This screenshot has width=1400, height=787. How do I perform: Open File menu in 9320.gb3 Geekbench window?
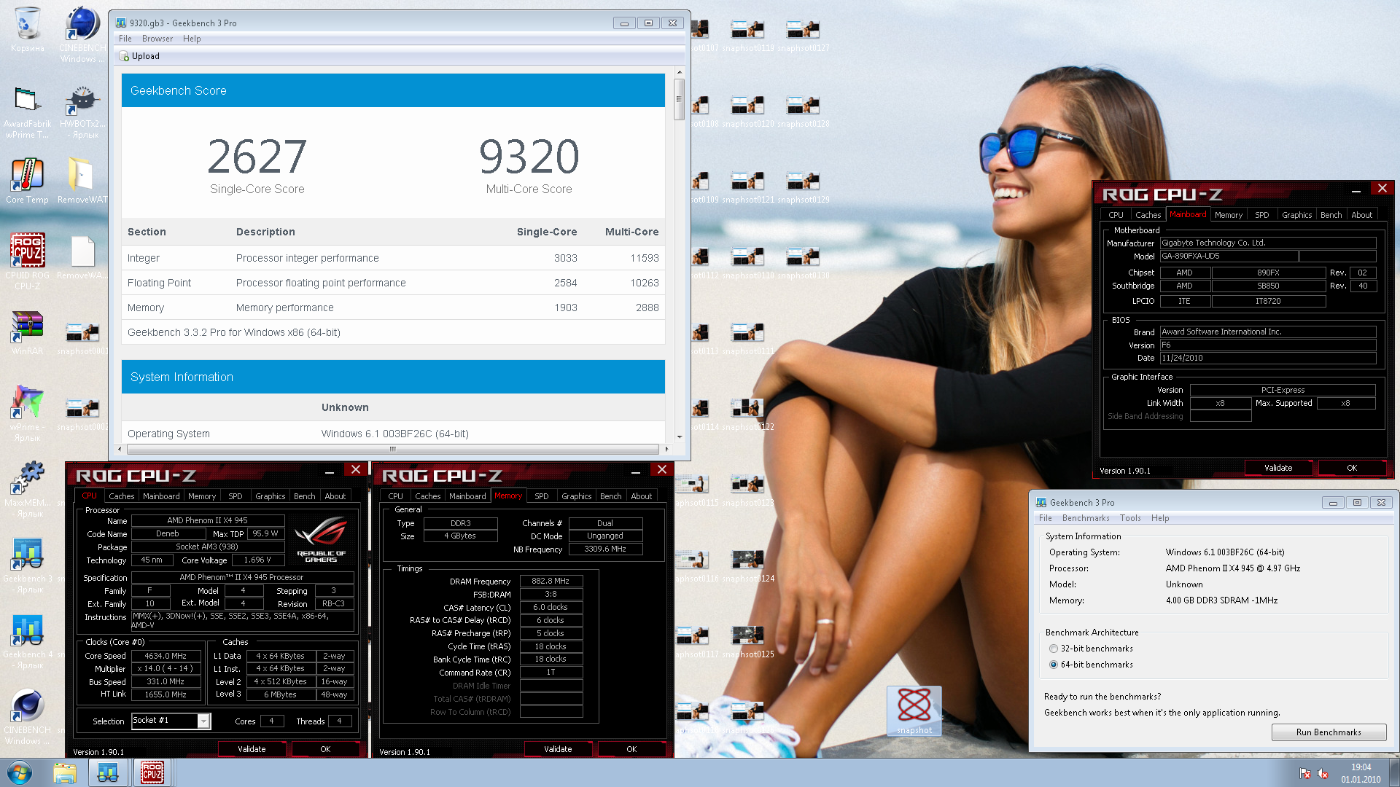(125, 39)
